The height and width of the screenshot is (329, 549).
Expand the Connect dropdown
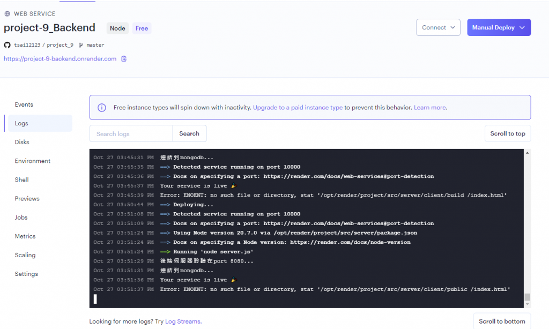(438, 27)
